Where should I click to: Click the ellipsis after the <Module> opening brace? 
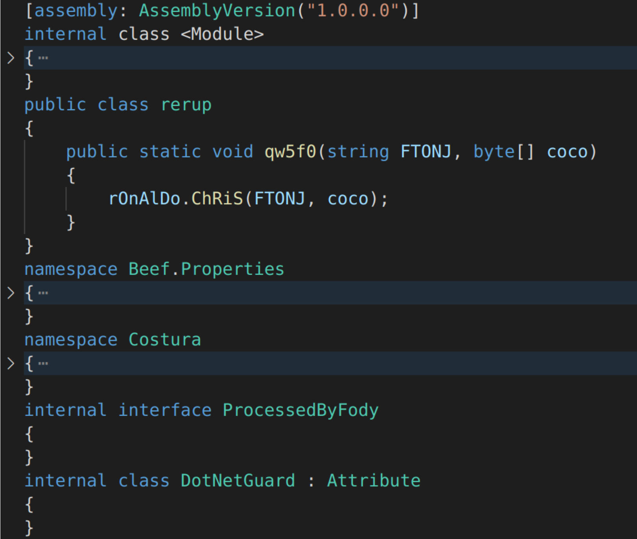click(43, 58)
